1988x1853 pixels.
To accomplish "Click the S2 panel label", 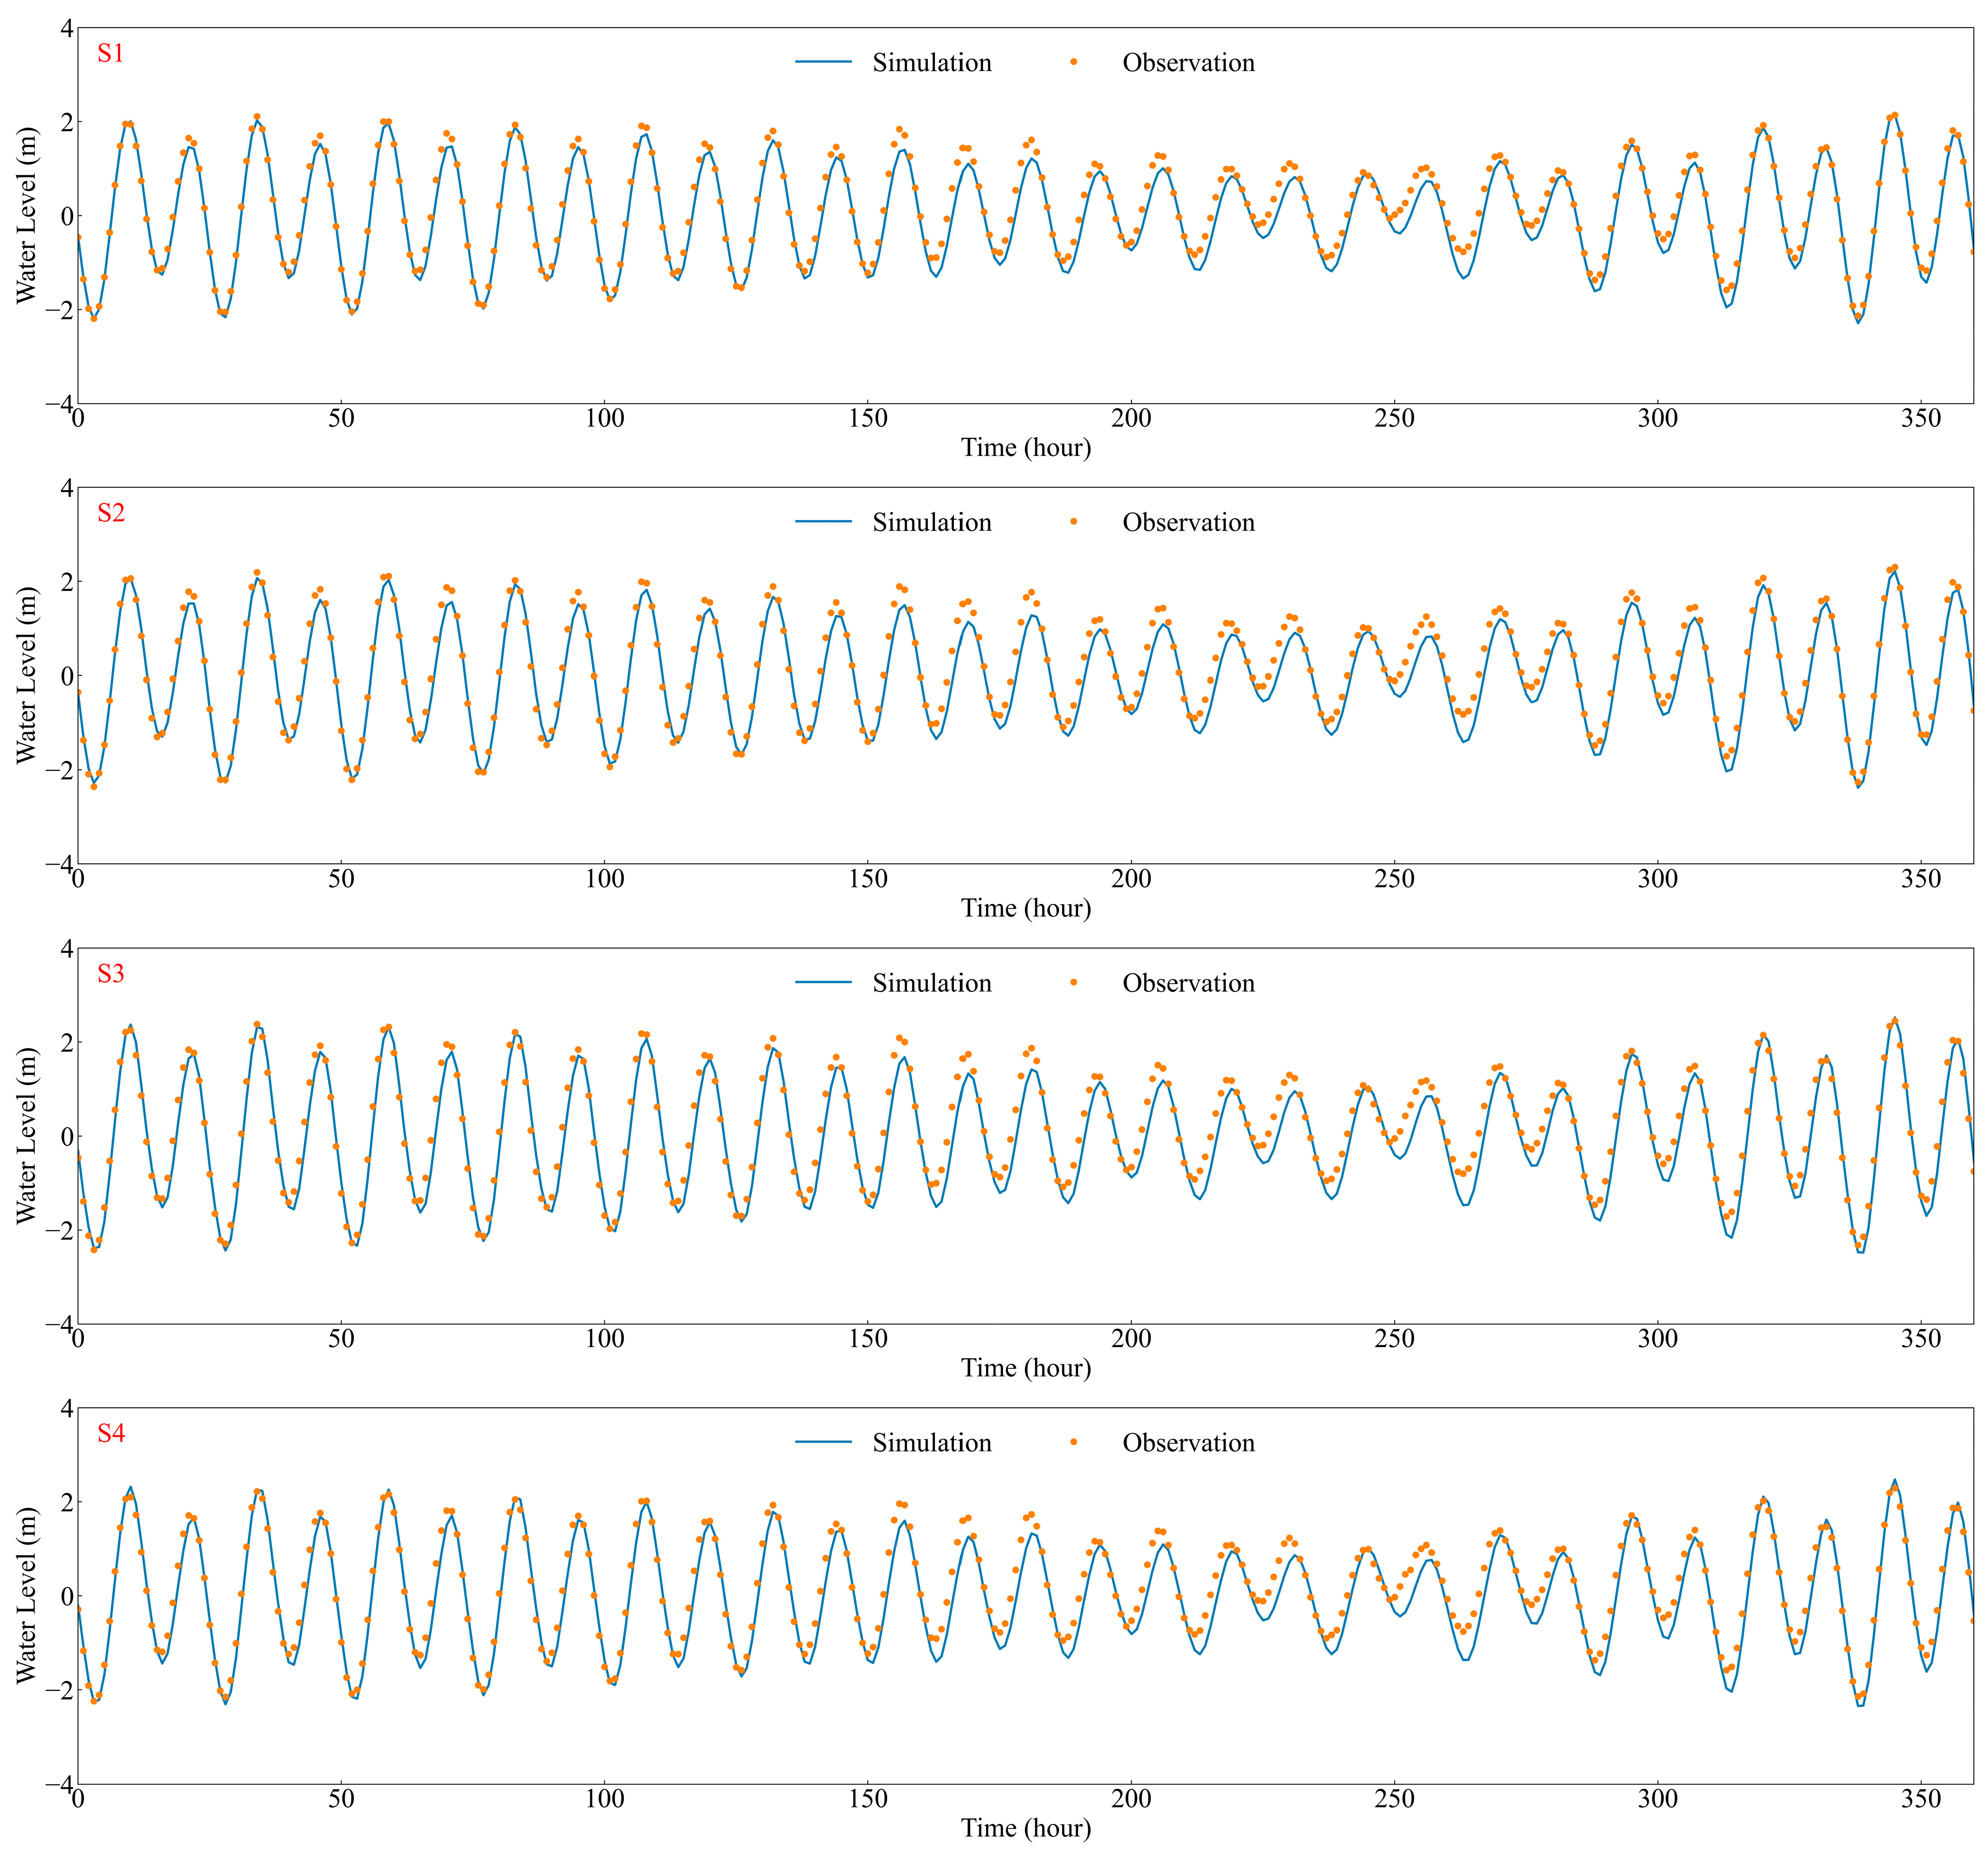I will pyautogui.click(x=110, y=513).
